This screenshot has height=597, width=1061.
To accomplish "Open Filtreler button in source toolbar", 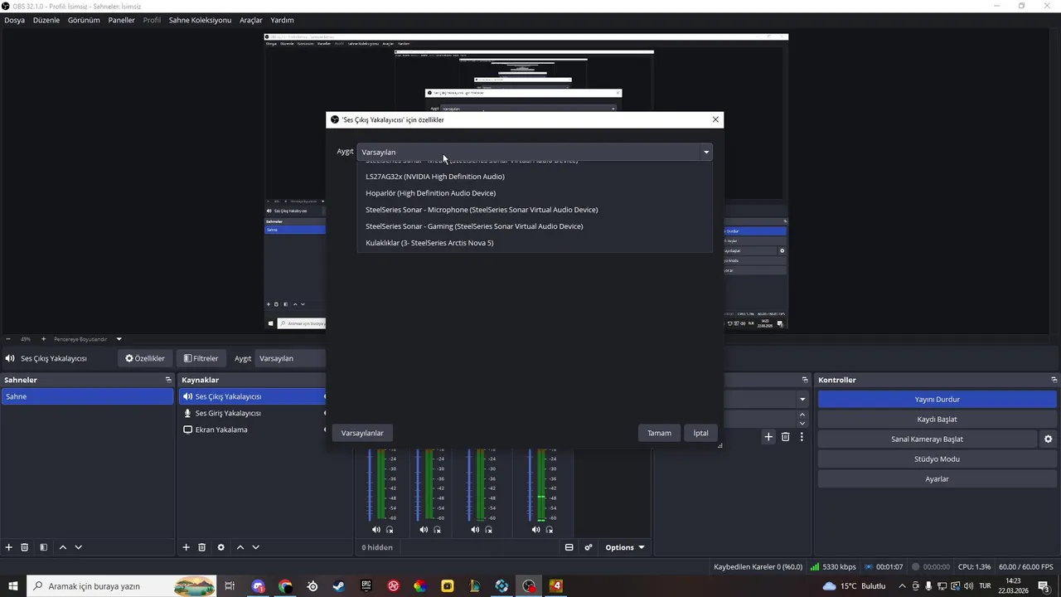I will point(201,358).
